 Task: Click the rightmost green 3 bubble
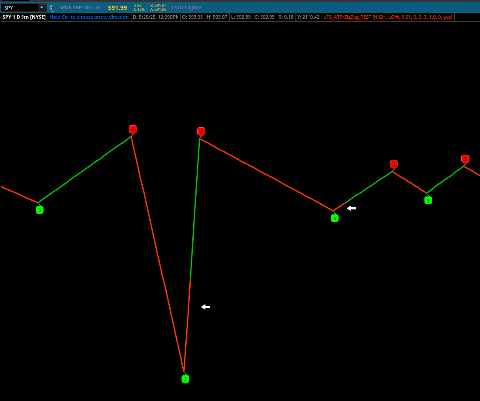coord(428,200)
